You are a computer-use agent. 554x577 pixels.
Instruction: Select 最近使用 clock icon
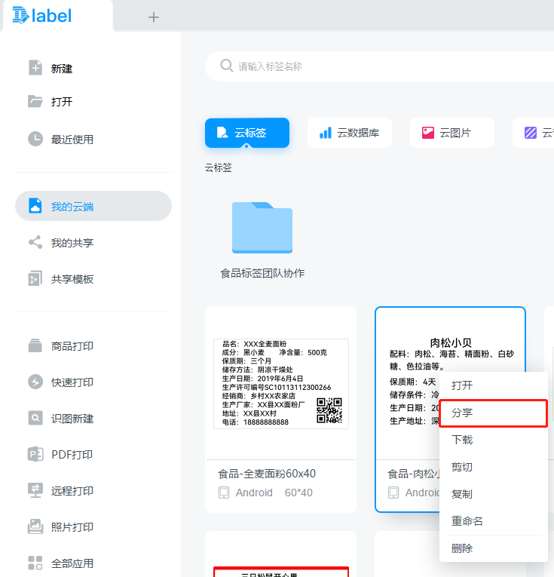point(35,139)
